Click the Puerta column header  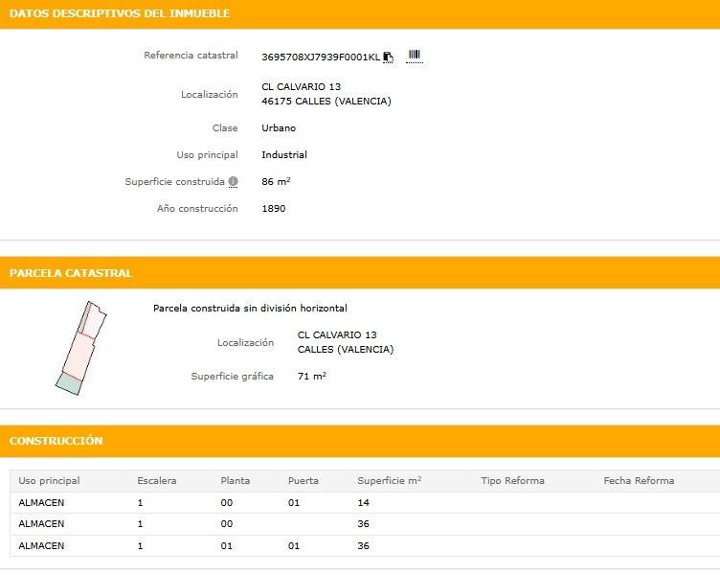[x=303, y=481]
